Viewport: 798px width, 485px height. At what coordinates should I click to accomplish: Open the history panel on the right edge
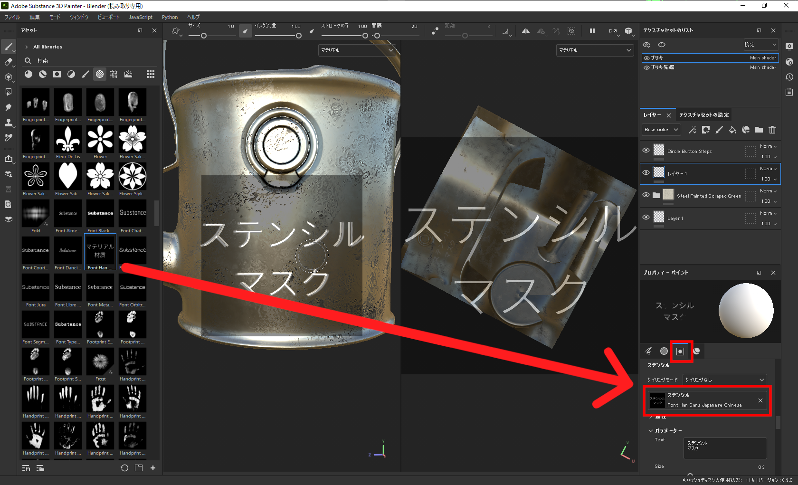(789, 76)
